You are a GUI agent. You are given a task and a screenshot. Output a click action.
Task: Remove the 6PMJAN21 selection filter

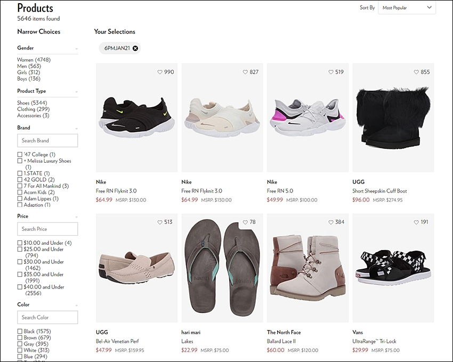(x=135, y=48)
